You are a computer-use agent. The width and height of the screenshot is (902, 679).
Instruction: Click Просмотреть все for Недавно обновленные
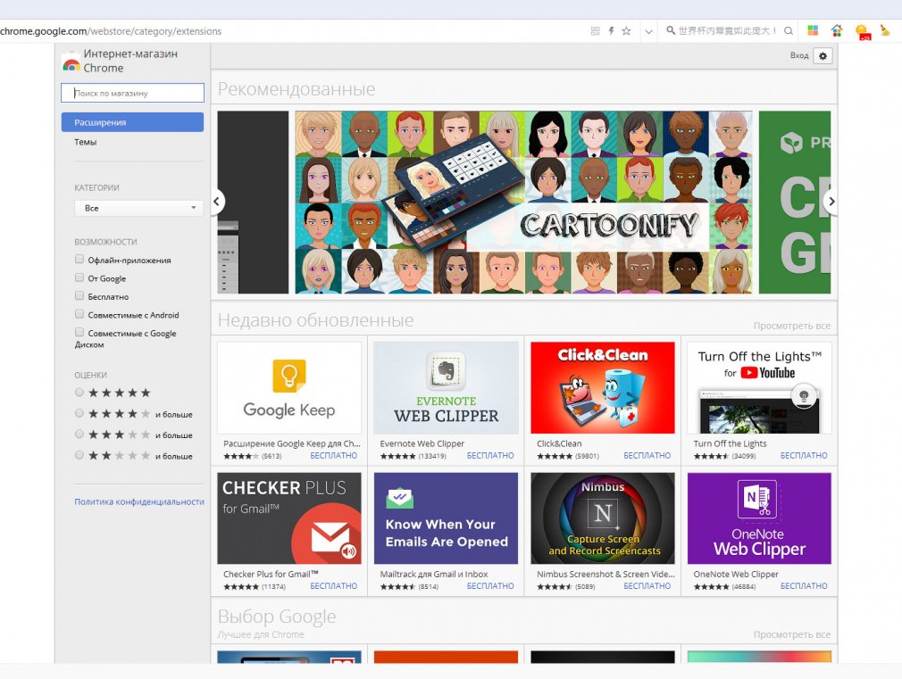coord(792,326)
